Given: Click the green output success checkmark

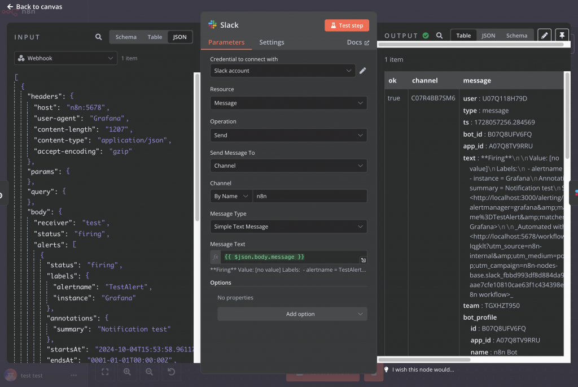Looking at the screenshot, I should 426,36.
